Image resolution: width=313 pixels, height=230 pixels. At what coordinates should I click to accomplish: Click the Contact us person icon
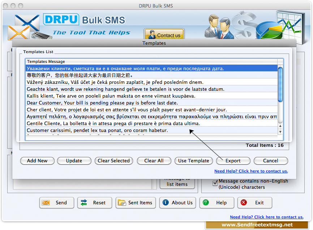pyautogui.click(x=152, y=34)
